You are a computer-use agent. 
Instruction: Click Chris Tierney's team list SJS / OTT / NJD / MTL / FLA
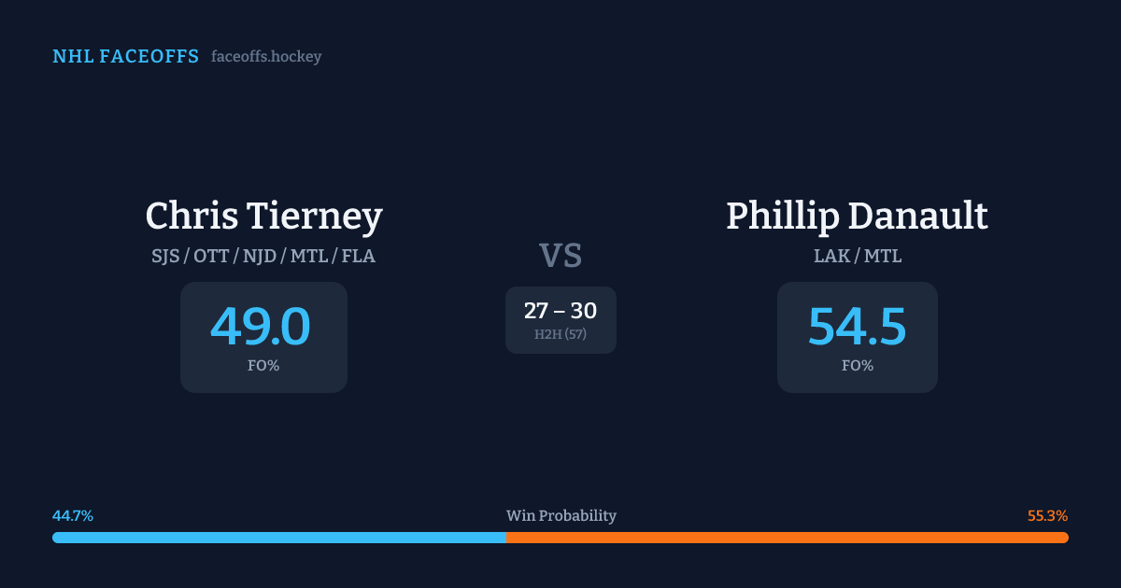263,256
